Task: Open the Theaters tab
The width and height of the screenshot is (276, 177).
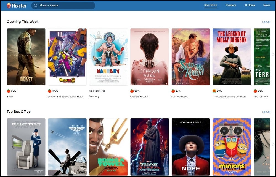Action: (230, 5)
